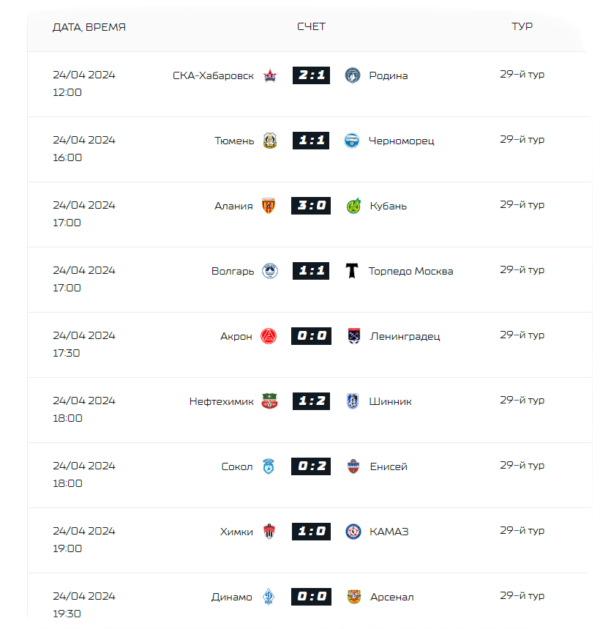Open the Волгарь team name link

(233, 271)
